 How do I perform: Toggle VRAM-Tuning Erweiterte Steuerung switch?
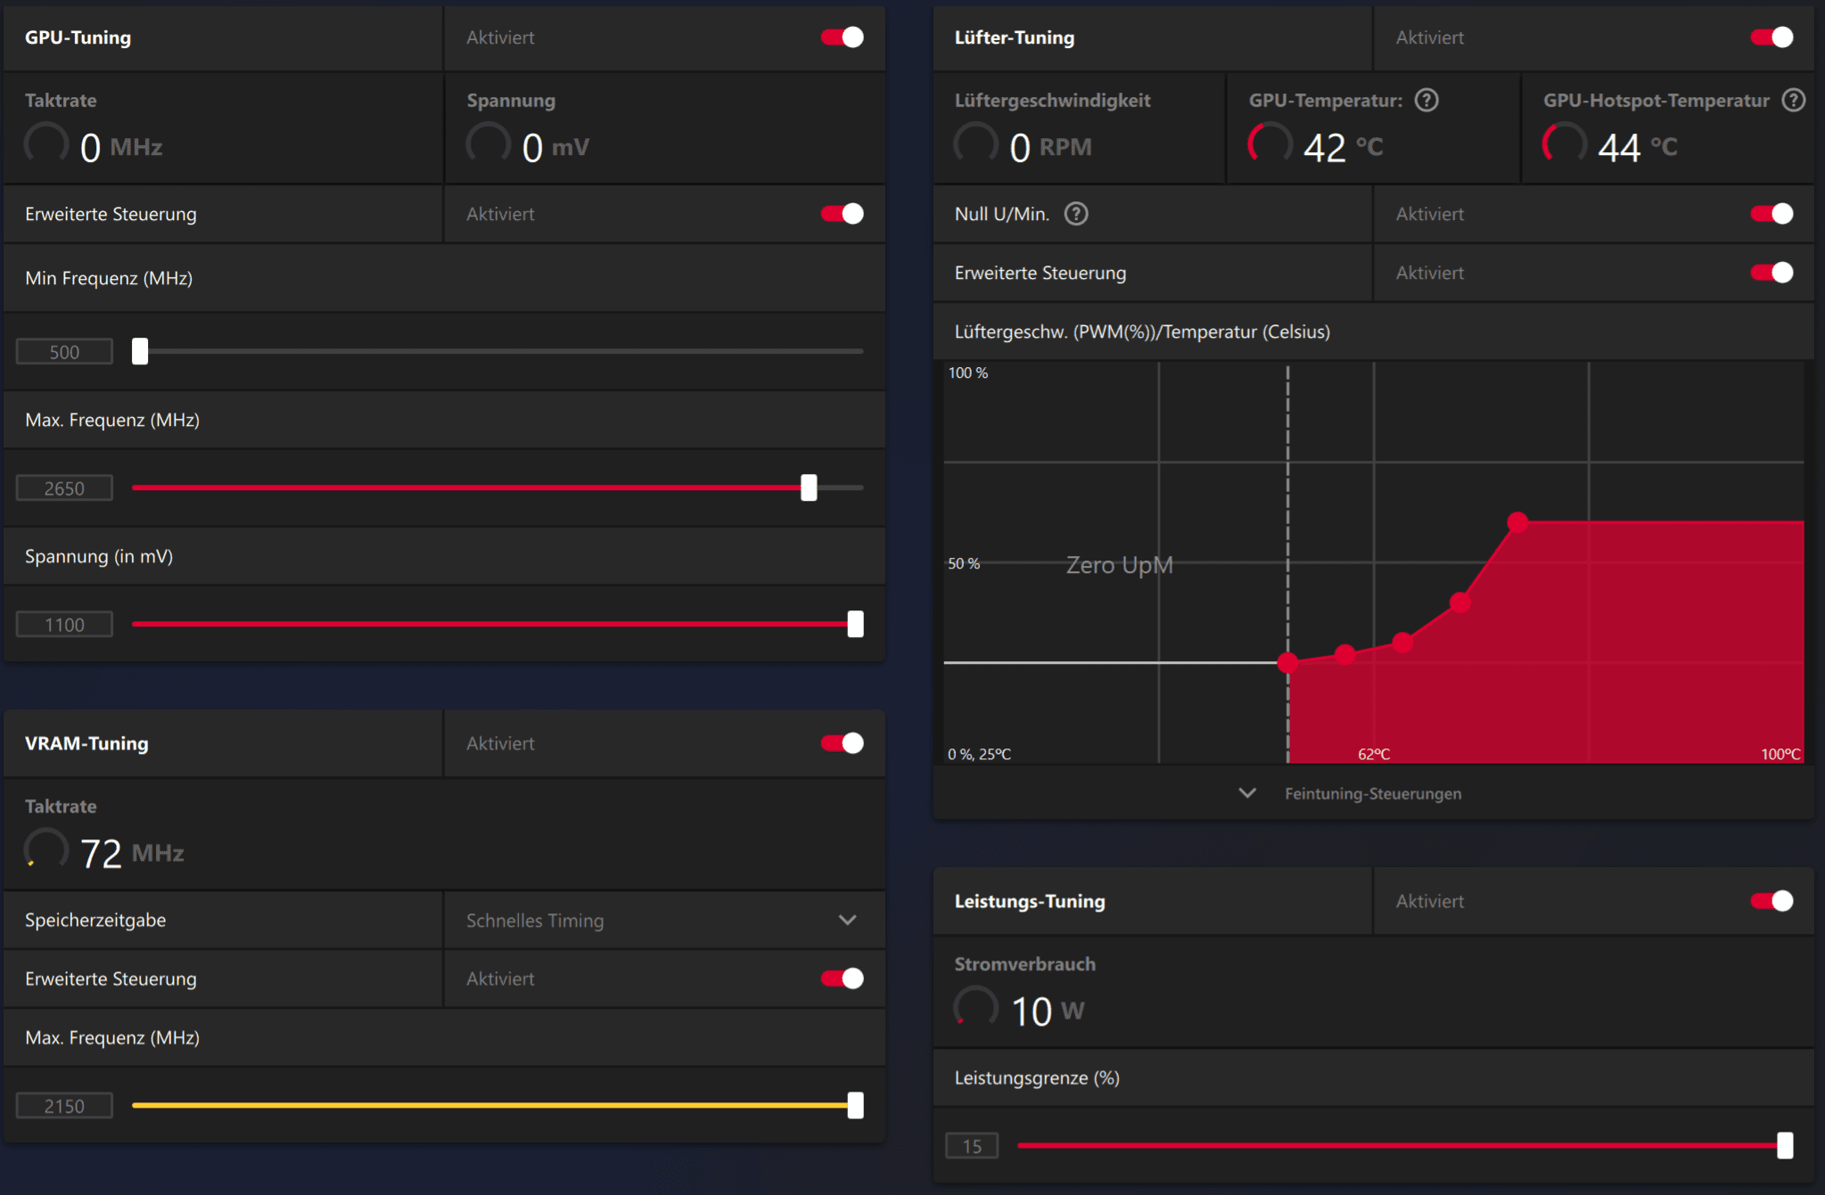pos(843,978)
